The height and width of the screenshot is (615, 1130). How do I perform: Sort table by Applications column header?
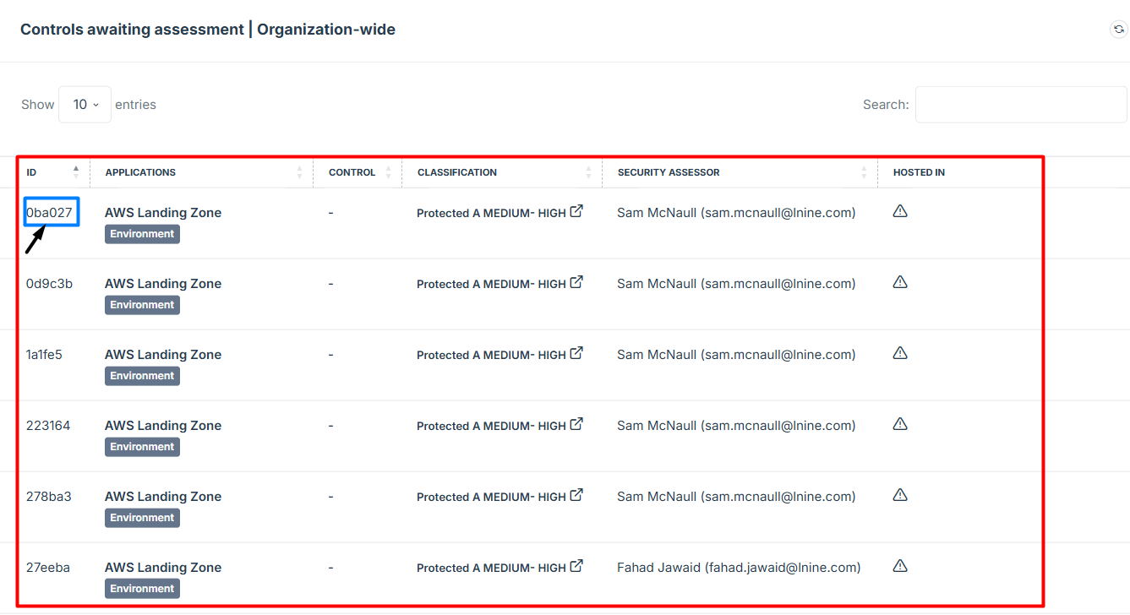coord(140,172)
